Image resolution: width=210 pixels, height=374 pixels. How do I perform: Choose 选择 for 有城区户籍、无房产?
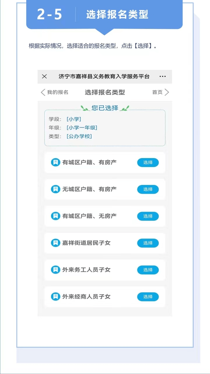click(x=148, y=216)
